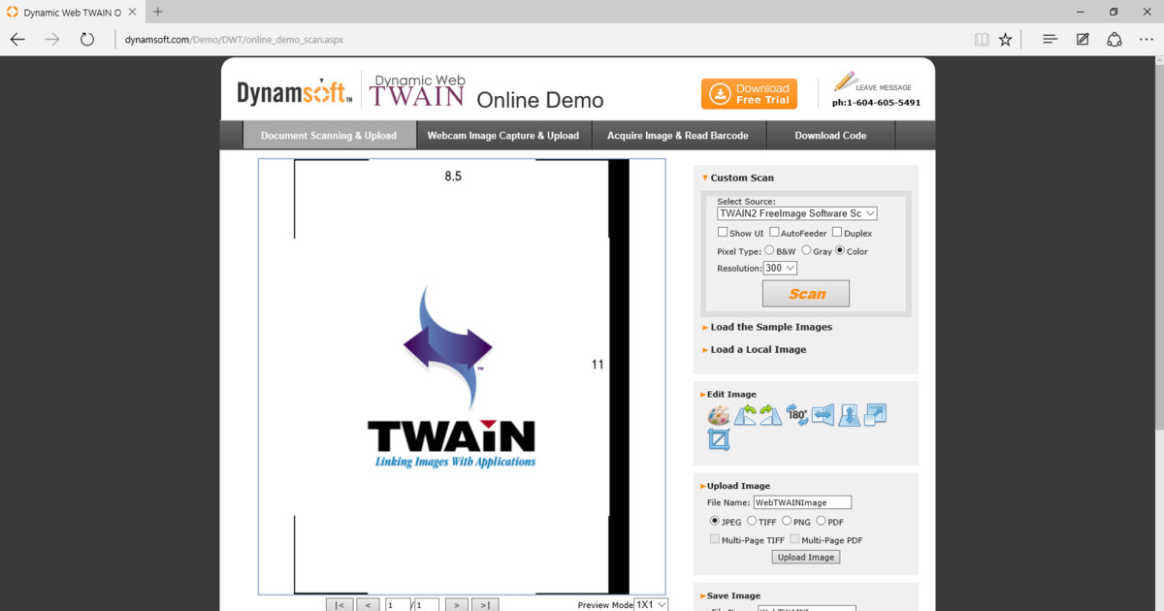The width and height of the screenshot is (1164, 611).
Task: Rotate the image 180 degrees
Action: 796,415
